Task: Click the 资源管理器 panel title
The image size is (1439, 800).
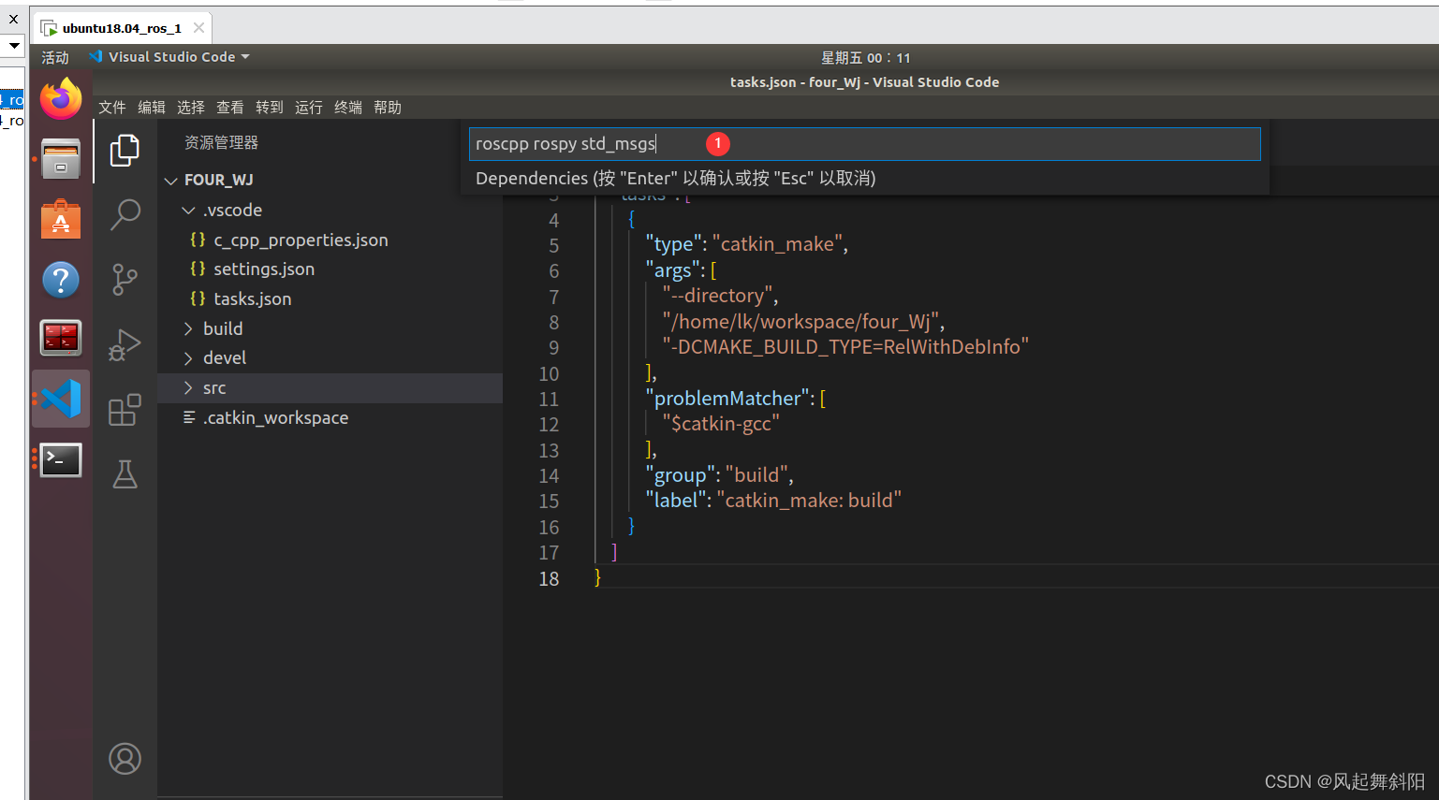Action: [x=221, y=142]
